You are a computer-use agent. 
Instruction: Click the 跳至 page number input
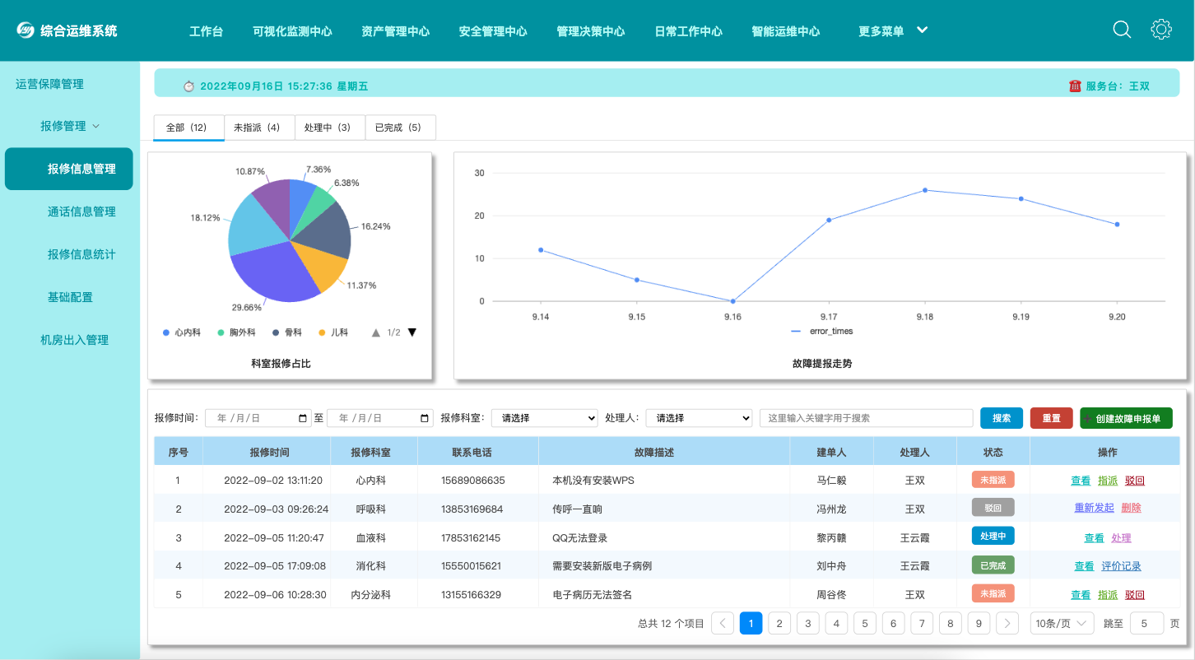tap(1146, 623)
